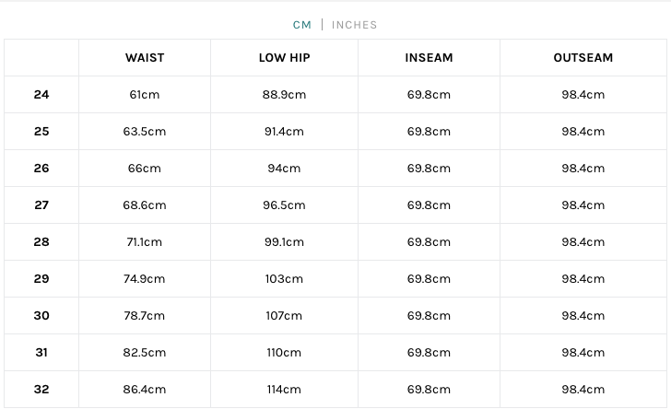Select size 31 row label
The width and height of the screenshot is (671, 409).
41,353
